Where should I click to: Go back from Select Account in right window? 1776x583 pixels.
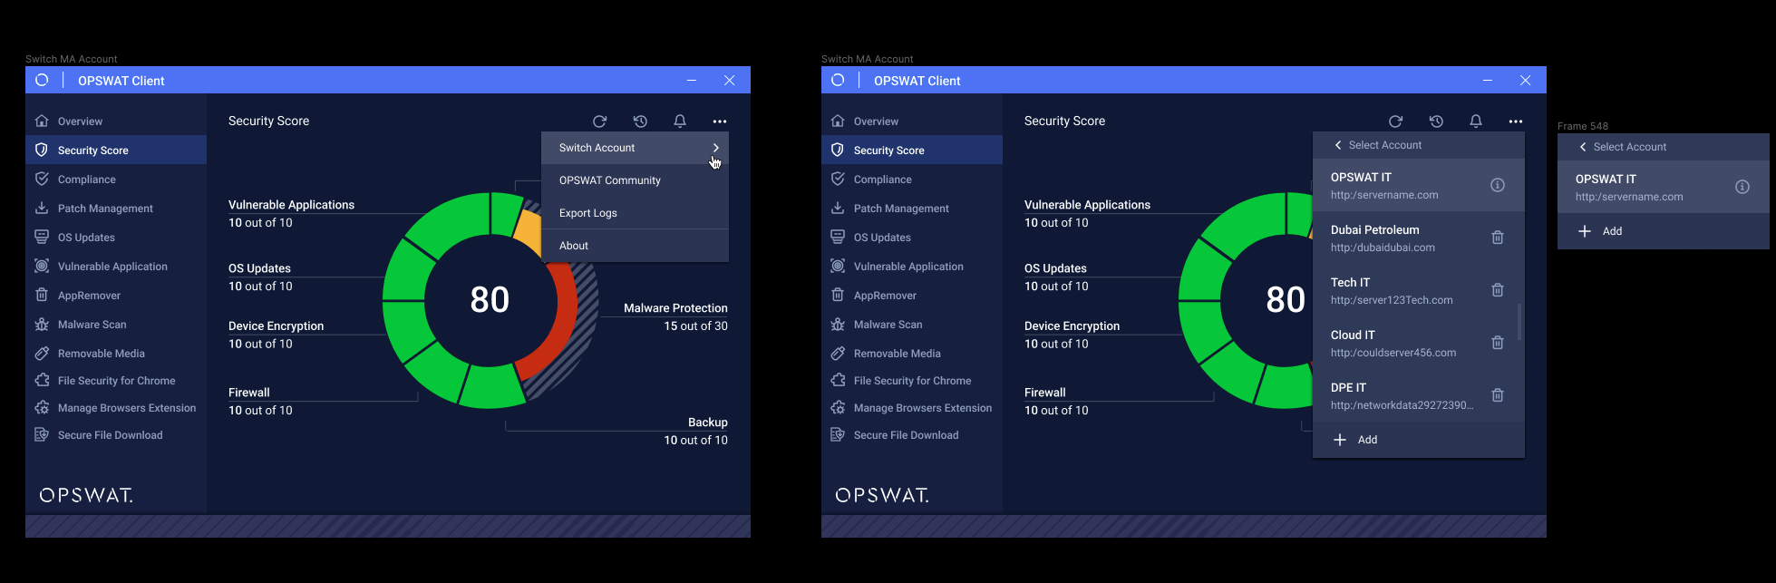click(x=1338, y=145)
